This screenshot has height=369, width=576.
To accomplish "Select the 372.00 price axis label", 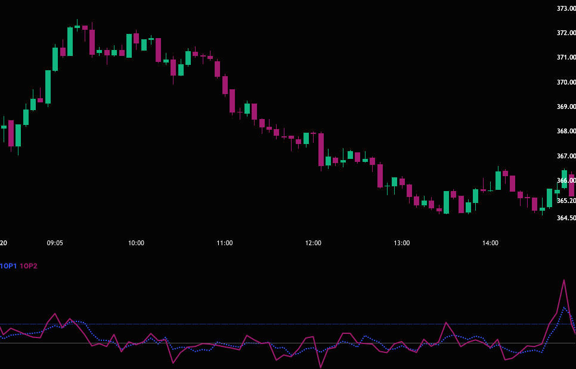I will pos(565,33).
